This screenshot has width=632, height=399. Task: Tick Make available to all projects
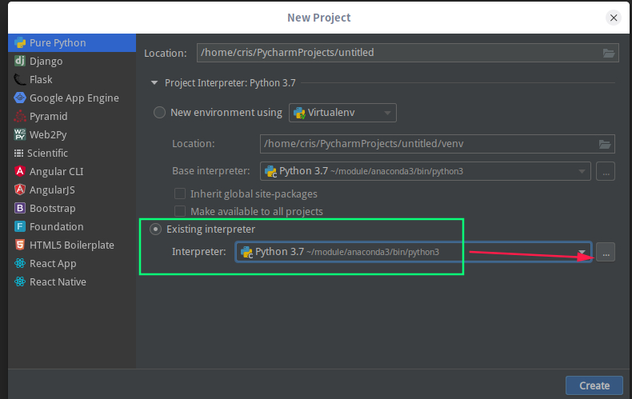180,211
